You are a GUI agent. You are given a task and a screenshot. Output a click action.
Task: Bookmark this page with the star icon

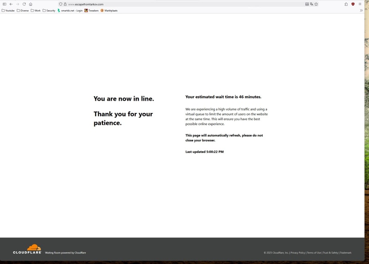[x=316, y=4]
